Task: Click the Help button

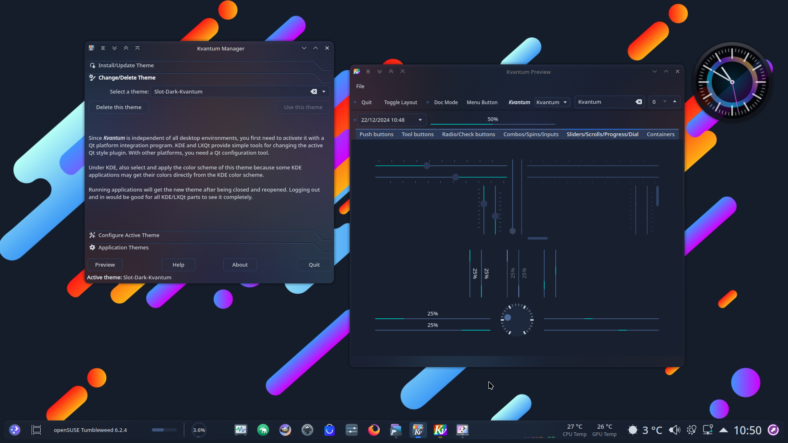Action: (178, 265)
